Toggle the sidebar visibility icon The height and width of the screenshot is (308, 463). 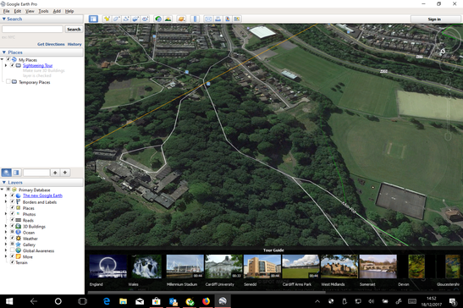click(x=93, y=19)
